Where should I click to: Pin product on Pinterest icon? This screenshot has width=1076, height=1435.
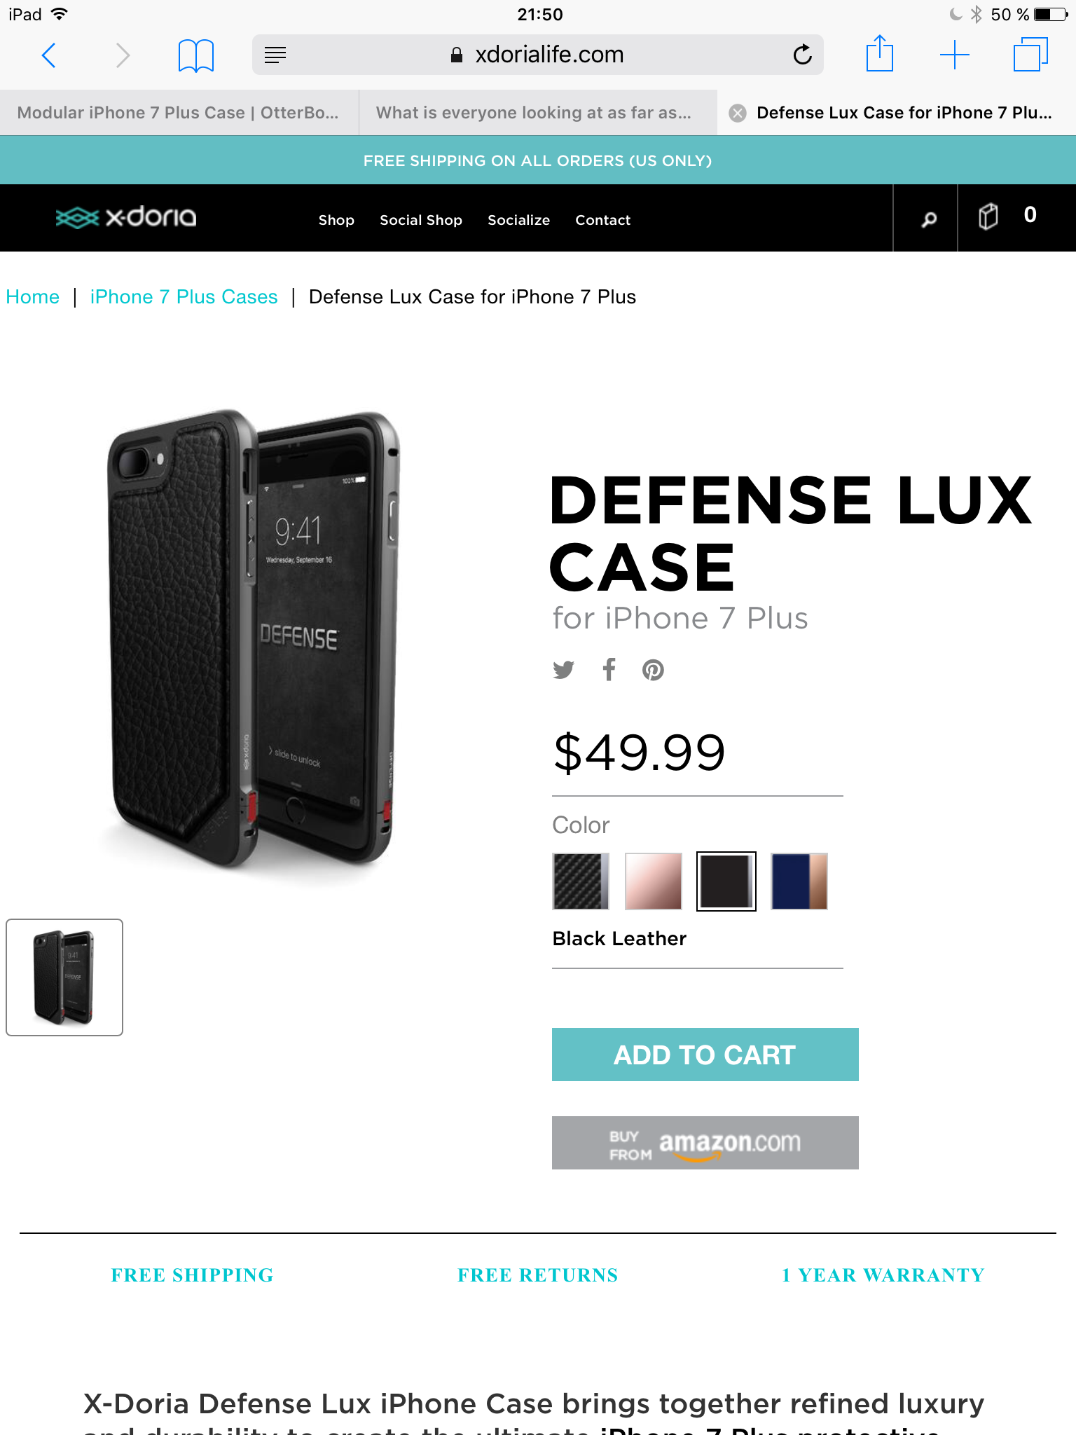[x=653, y=670]
